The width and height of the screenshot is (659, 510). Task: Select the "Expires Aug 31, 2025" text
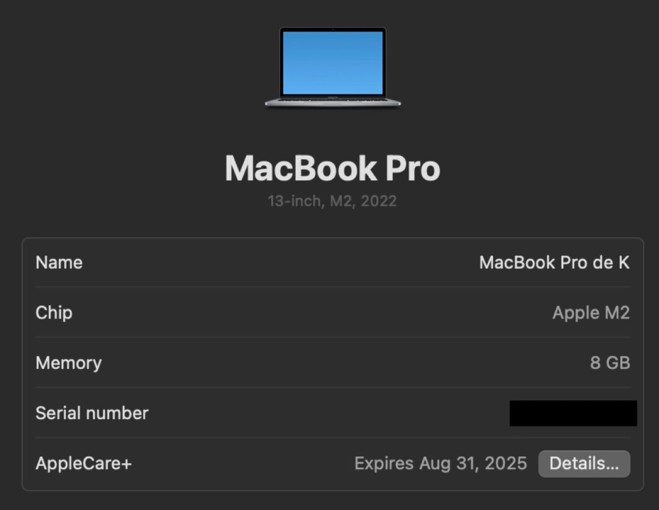click(x=441, y=463)
